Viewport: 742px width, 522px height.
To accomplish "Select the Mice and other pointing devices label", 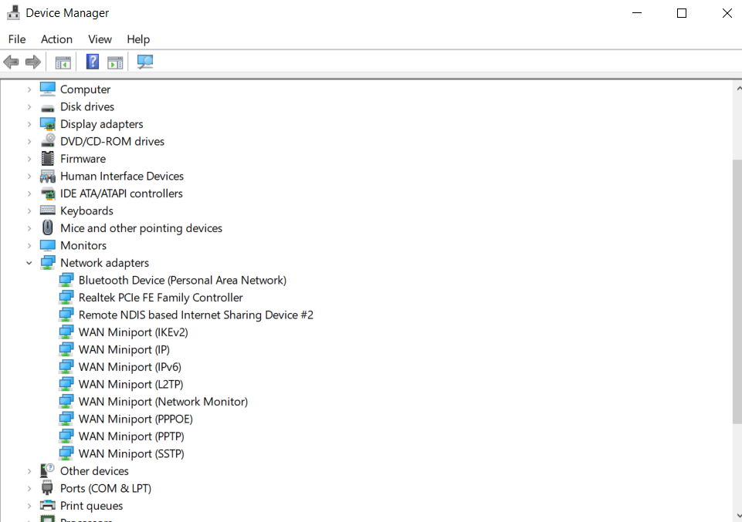I will point(141,228).
